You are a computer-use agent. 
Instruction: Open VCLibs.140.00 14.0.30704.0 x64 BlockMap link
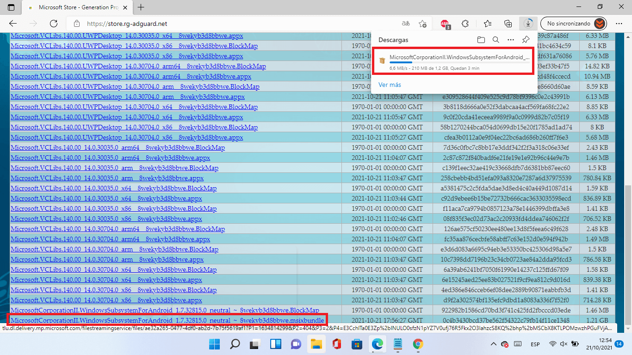click(113, 269)
